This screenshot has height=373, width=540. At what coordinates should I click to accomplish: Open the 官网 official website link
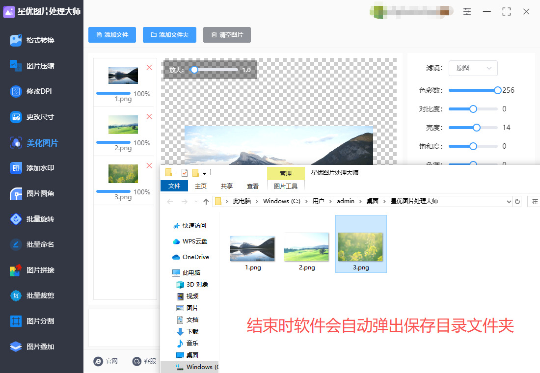(106, 361)
